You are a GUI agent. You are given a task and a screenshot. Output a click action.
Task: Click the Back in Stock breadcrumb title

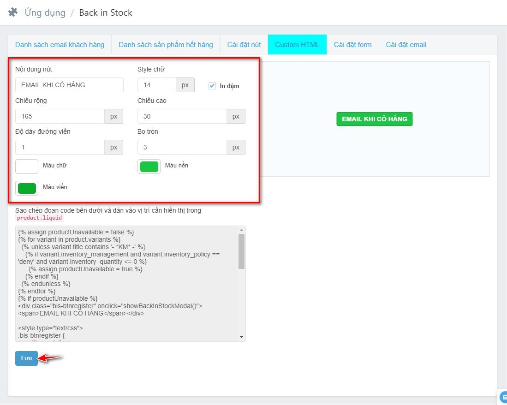coord(106,12)
